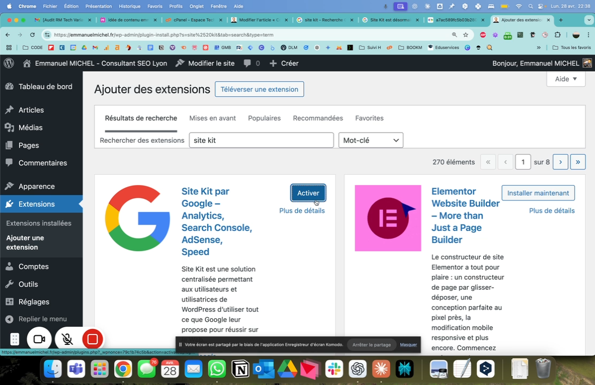
Task: Click the WordPress logo in admin bar
Action: coord(9,63)
